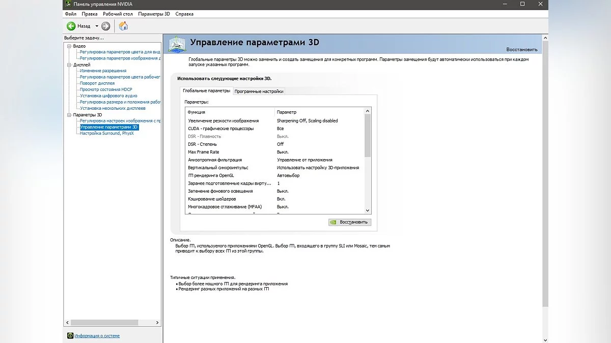Open the Справка menu
Screen dimensions: 611x343
tap(184, 14)
